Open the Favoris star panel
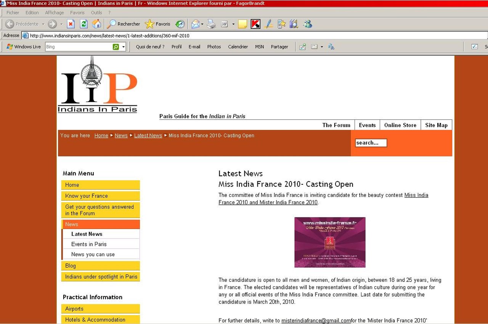Screen dimensions: 488x324 [x=158, y=24]
